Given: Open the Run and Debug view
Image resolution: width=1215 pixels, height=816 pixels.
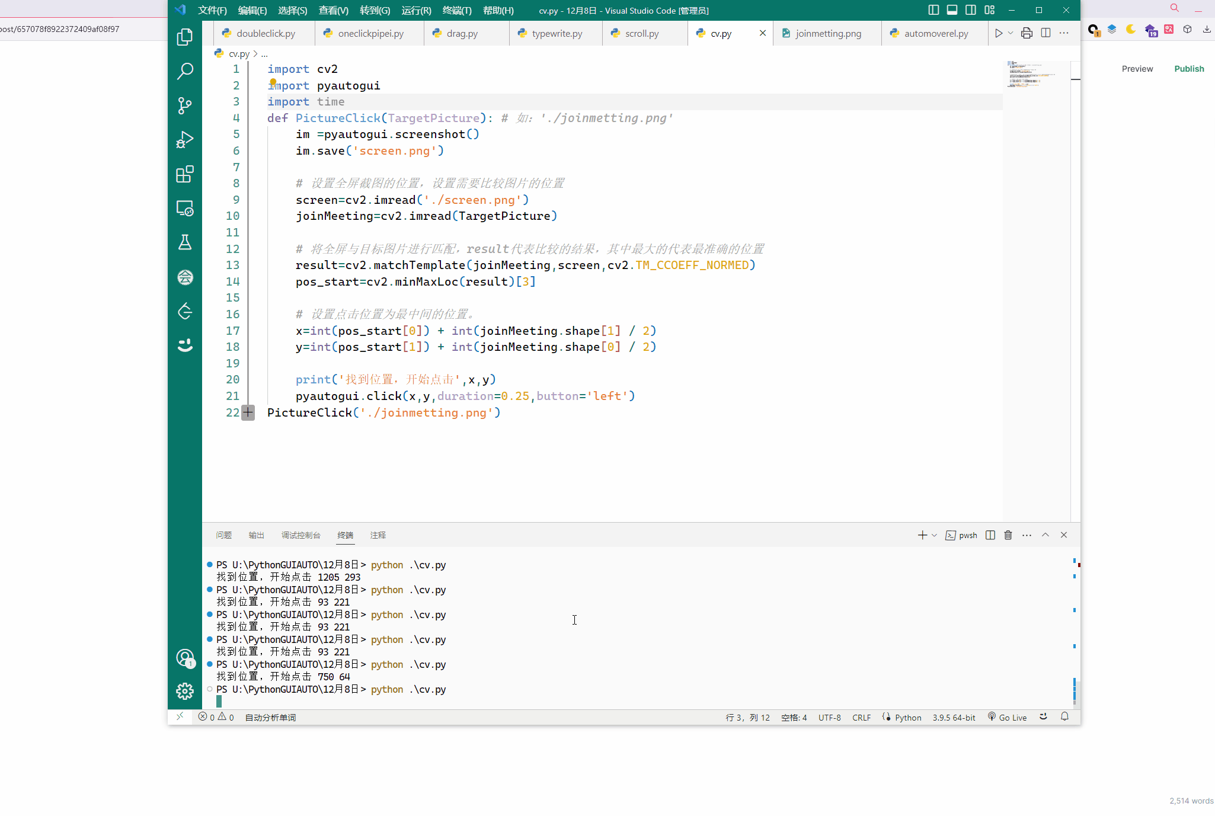Looking at the screenshot, I should click(185, 140).
